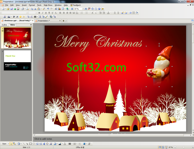The height and width of the screenshot is (149, 194).
Task: Draw a rectangle with the Rectangle tool
Action: [30, 144]
